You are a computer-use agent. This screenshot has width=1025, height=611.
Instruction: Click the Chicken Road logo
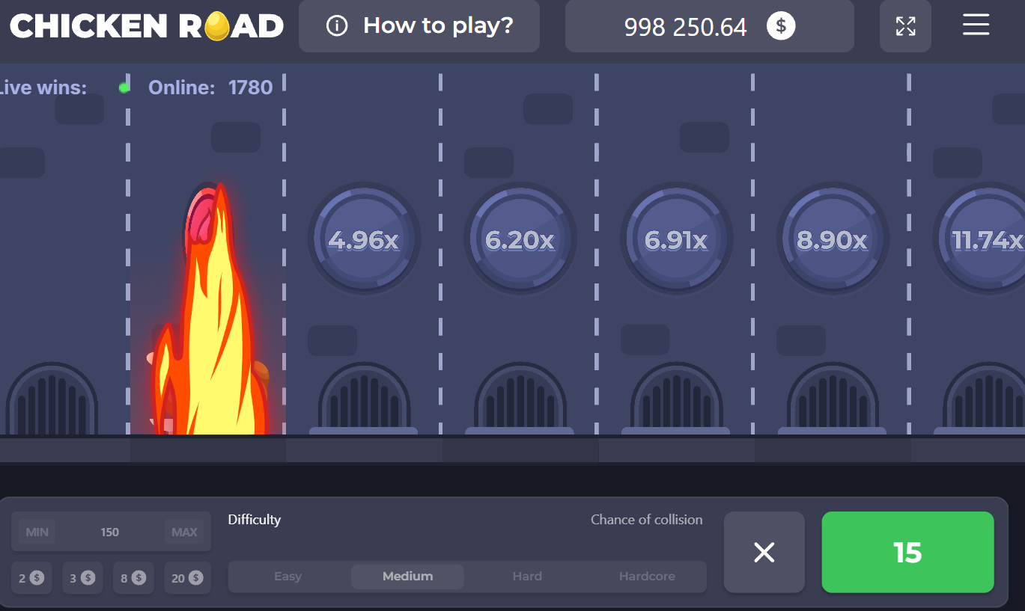(147, 26)
